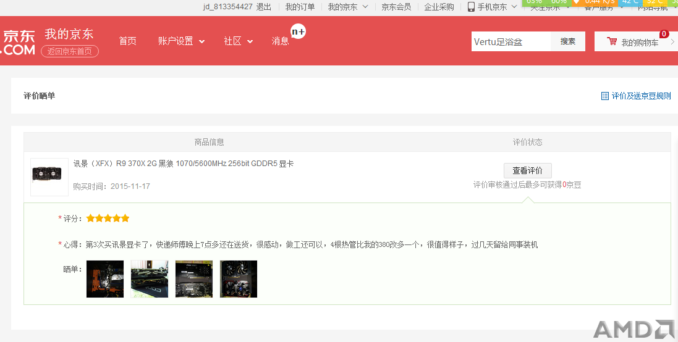The image size is (678, 342).
Task: Go to 首页 tab
Action: tap(127, 41)
